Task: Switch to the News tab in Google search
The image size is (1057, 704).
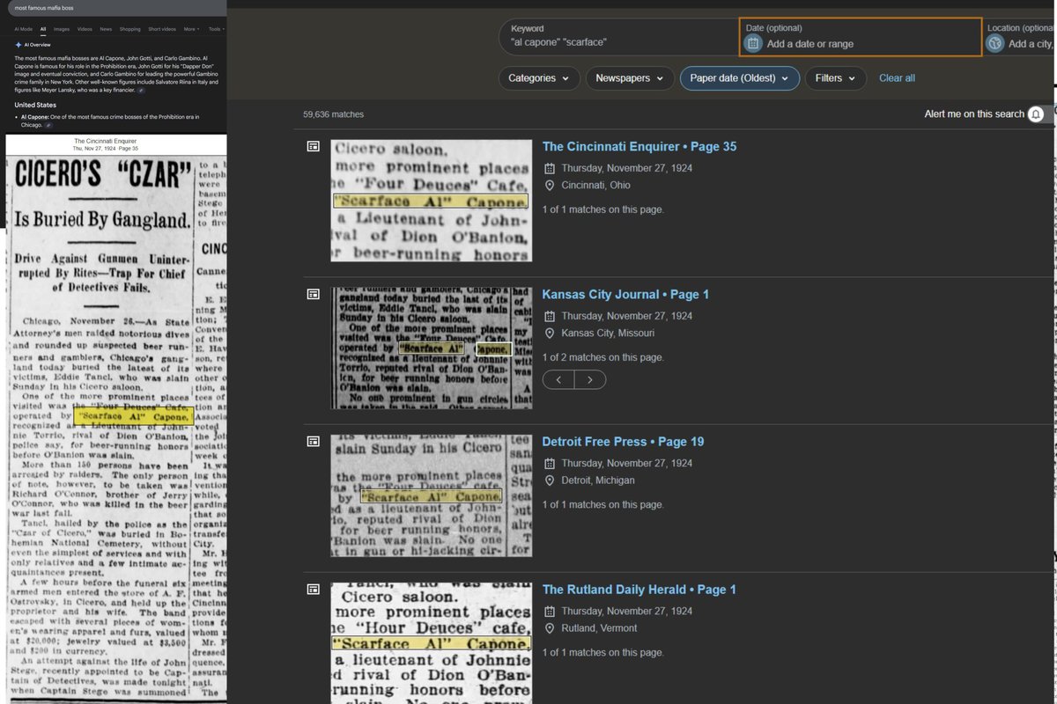Action: point(106,29)
